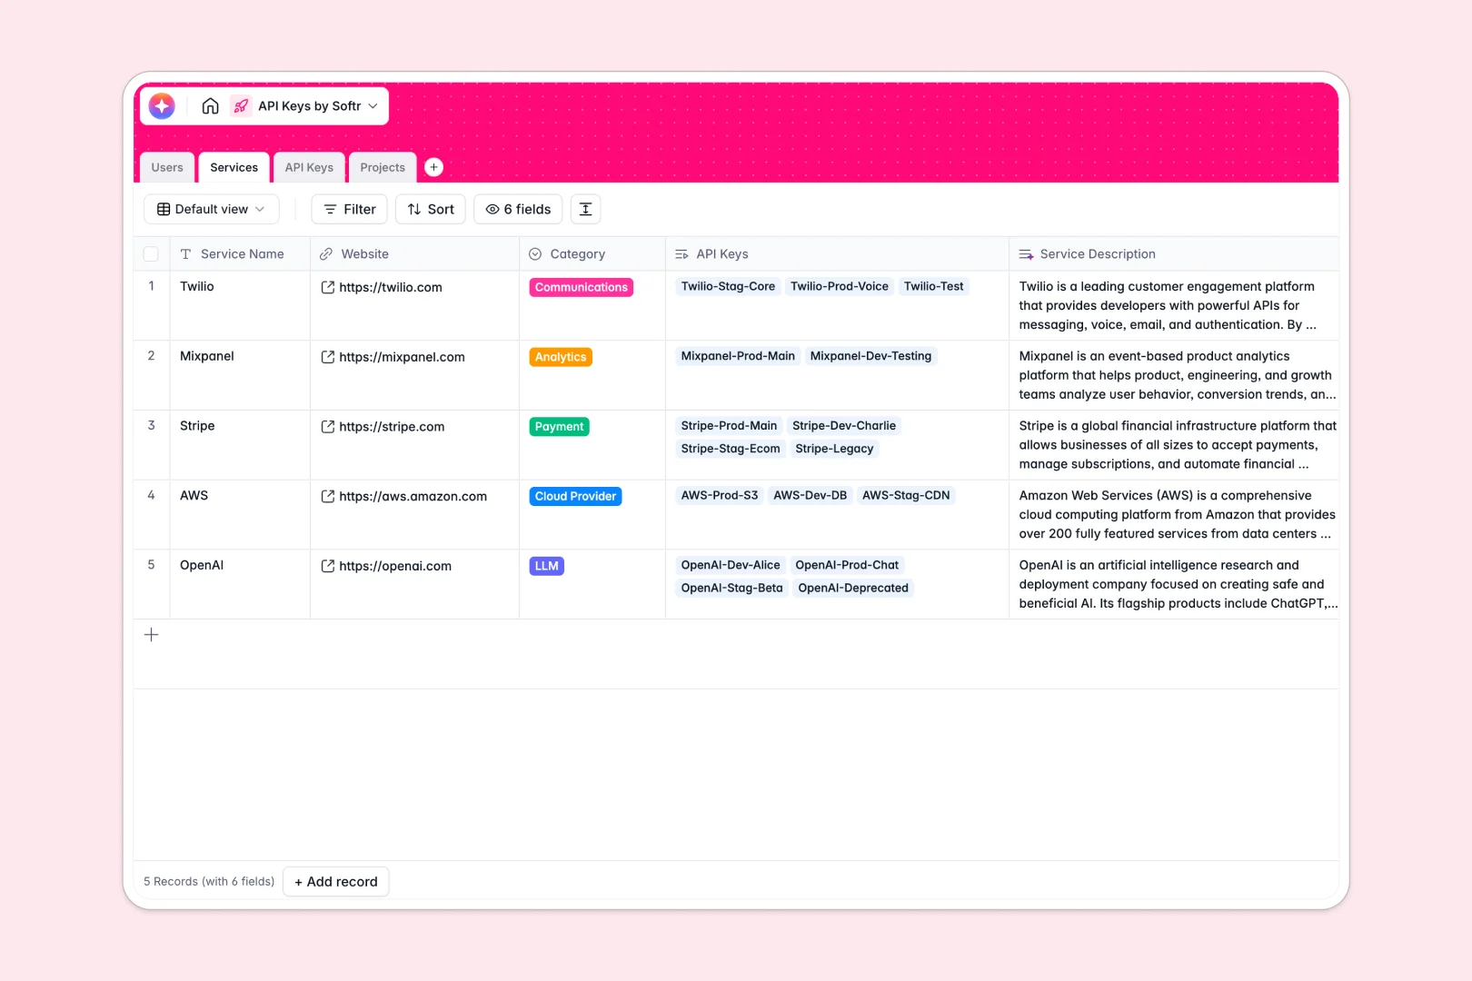This screenshot has height=981, width=1472.
Task: Select the AWS-Prod-S3 key chip
Action: pyautogui.click(x=720, y=495)
